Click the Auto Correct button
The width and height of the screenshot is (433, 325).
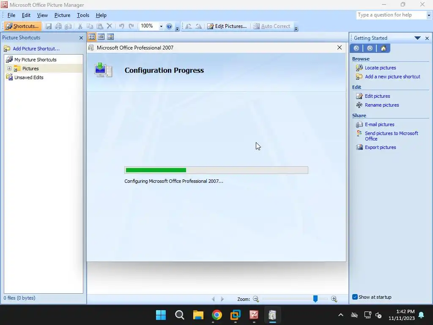[272, 26]
